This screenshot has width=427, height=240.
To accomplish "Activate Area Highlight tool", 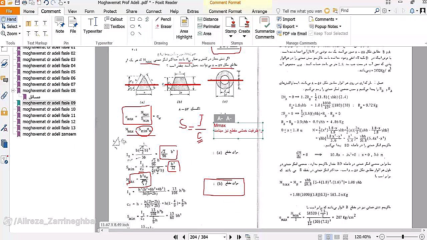I will pos(184,28).
